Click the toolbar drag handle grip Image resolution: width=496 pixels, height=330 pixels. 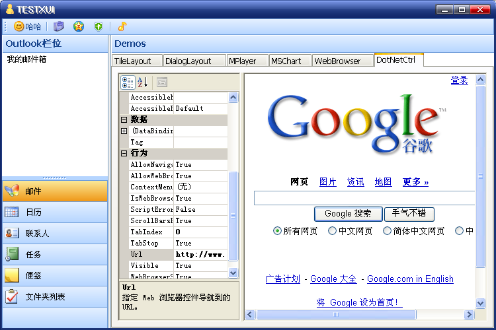point(5,26)
